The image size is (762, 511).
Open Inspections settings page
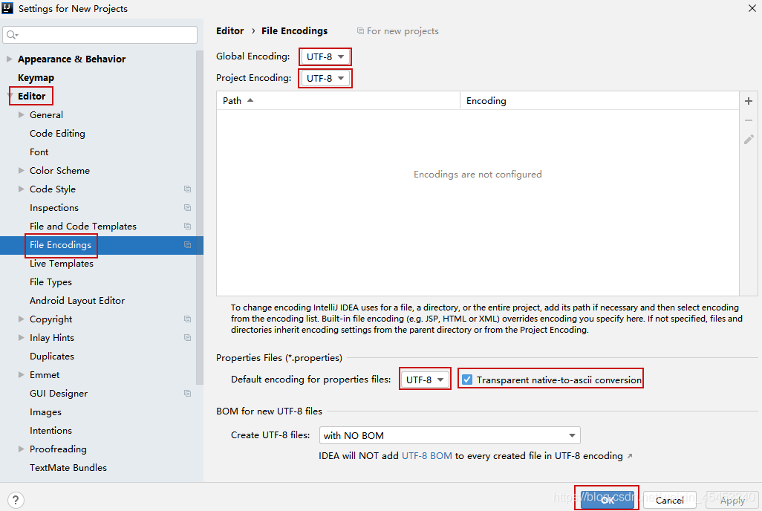(54, 208)
